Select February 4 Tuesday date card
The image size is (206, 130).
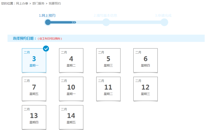point(71,60)
